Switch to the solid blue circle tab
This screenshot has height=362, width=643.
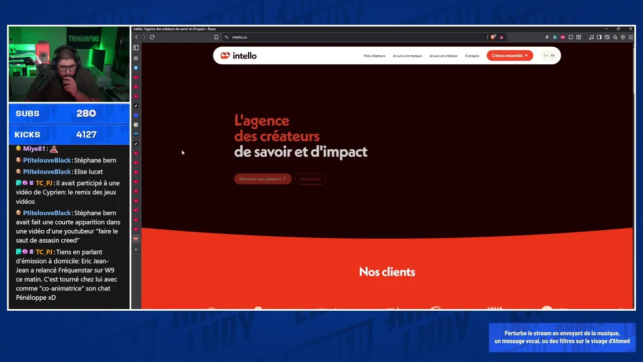[136, 115]
